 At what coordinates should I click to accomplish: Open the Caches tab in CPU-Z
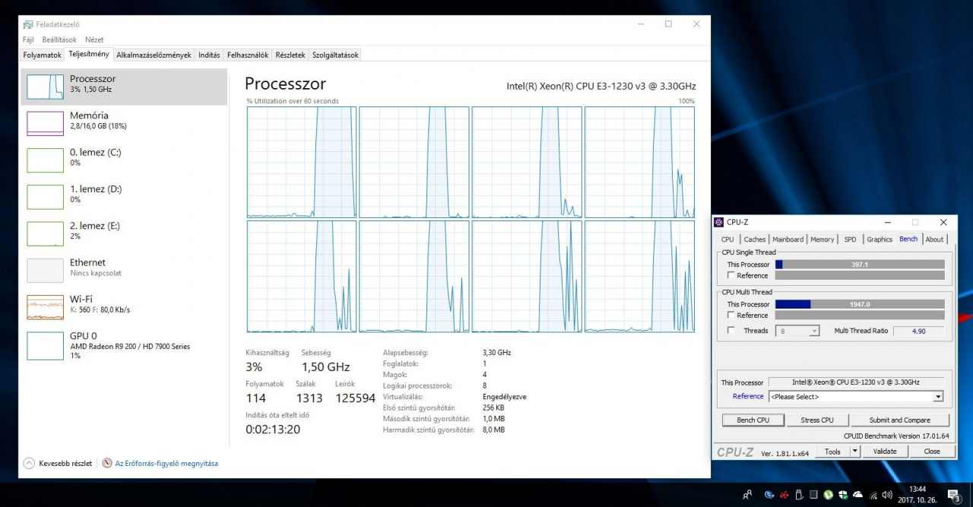click(755, 239)
